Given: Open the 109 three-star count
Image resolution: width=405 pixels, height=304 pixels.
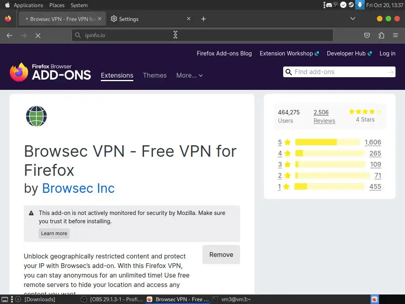Looking at the screenshot, I should tap(376, 164).
